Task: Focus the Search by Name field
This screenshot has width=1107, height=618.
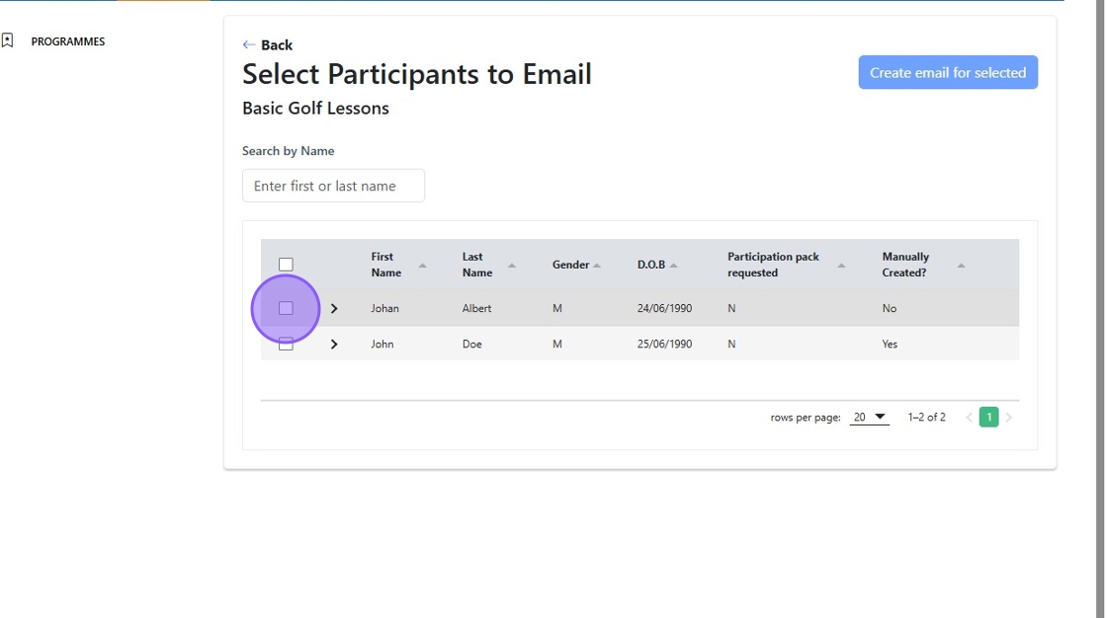Action: coord(333,186)
